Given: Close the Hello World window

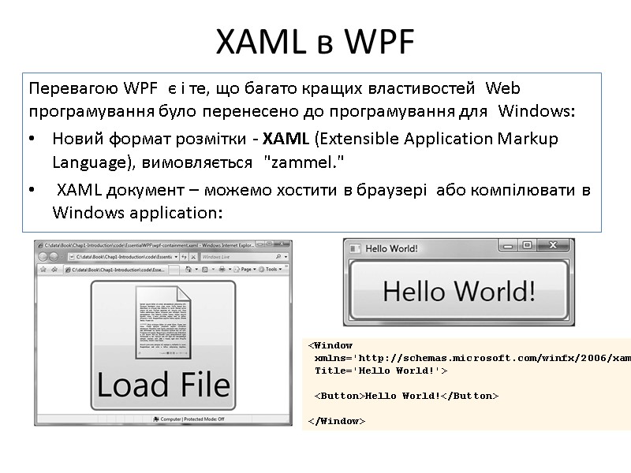Looking at the screenshot, I should 553,245.
